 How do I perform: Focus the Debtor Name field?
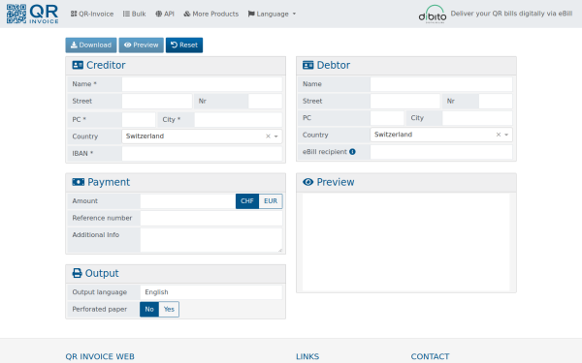[441, 84]
